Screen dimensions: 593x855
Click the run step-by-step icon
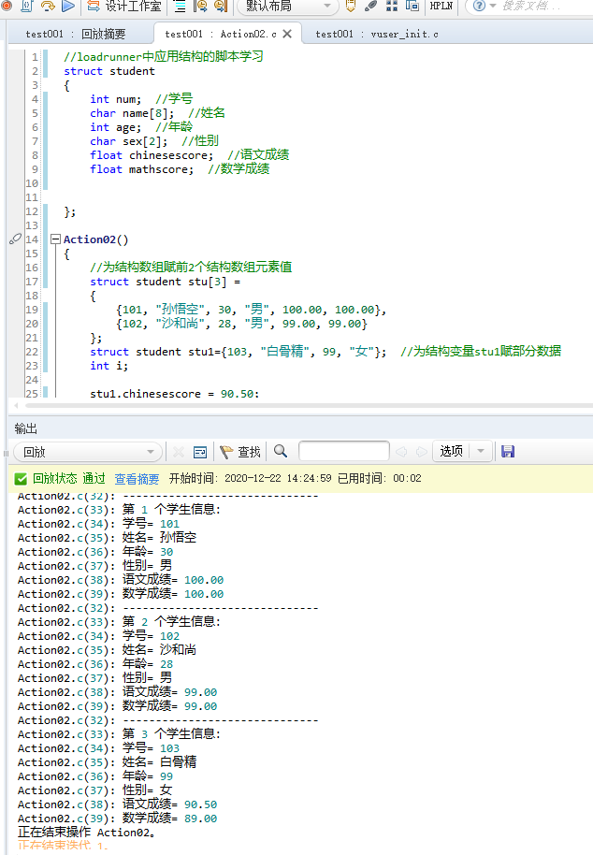[x=48, y=6]
